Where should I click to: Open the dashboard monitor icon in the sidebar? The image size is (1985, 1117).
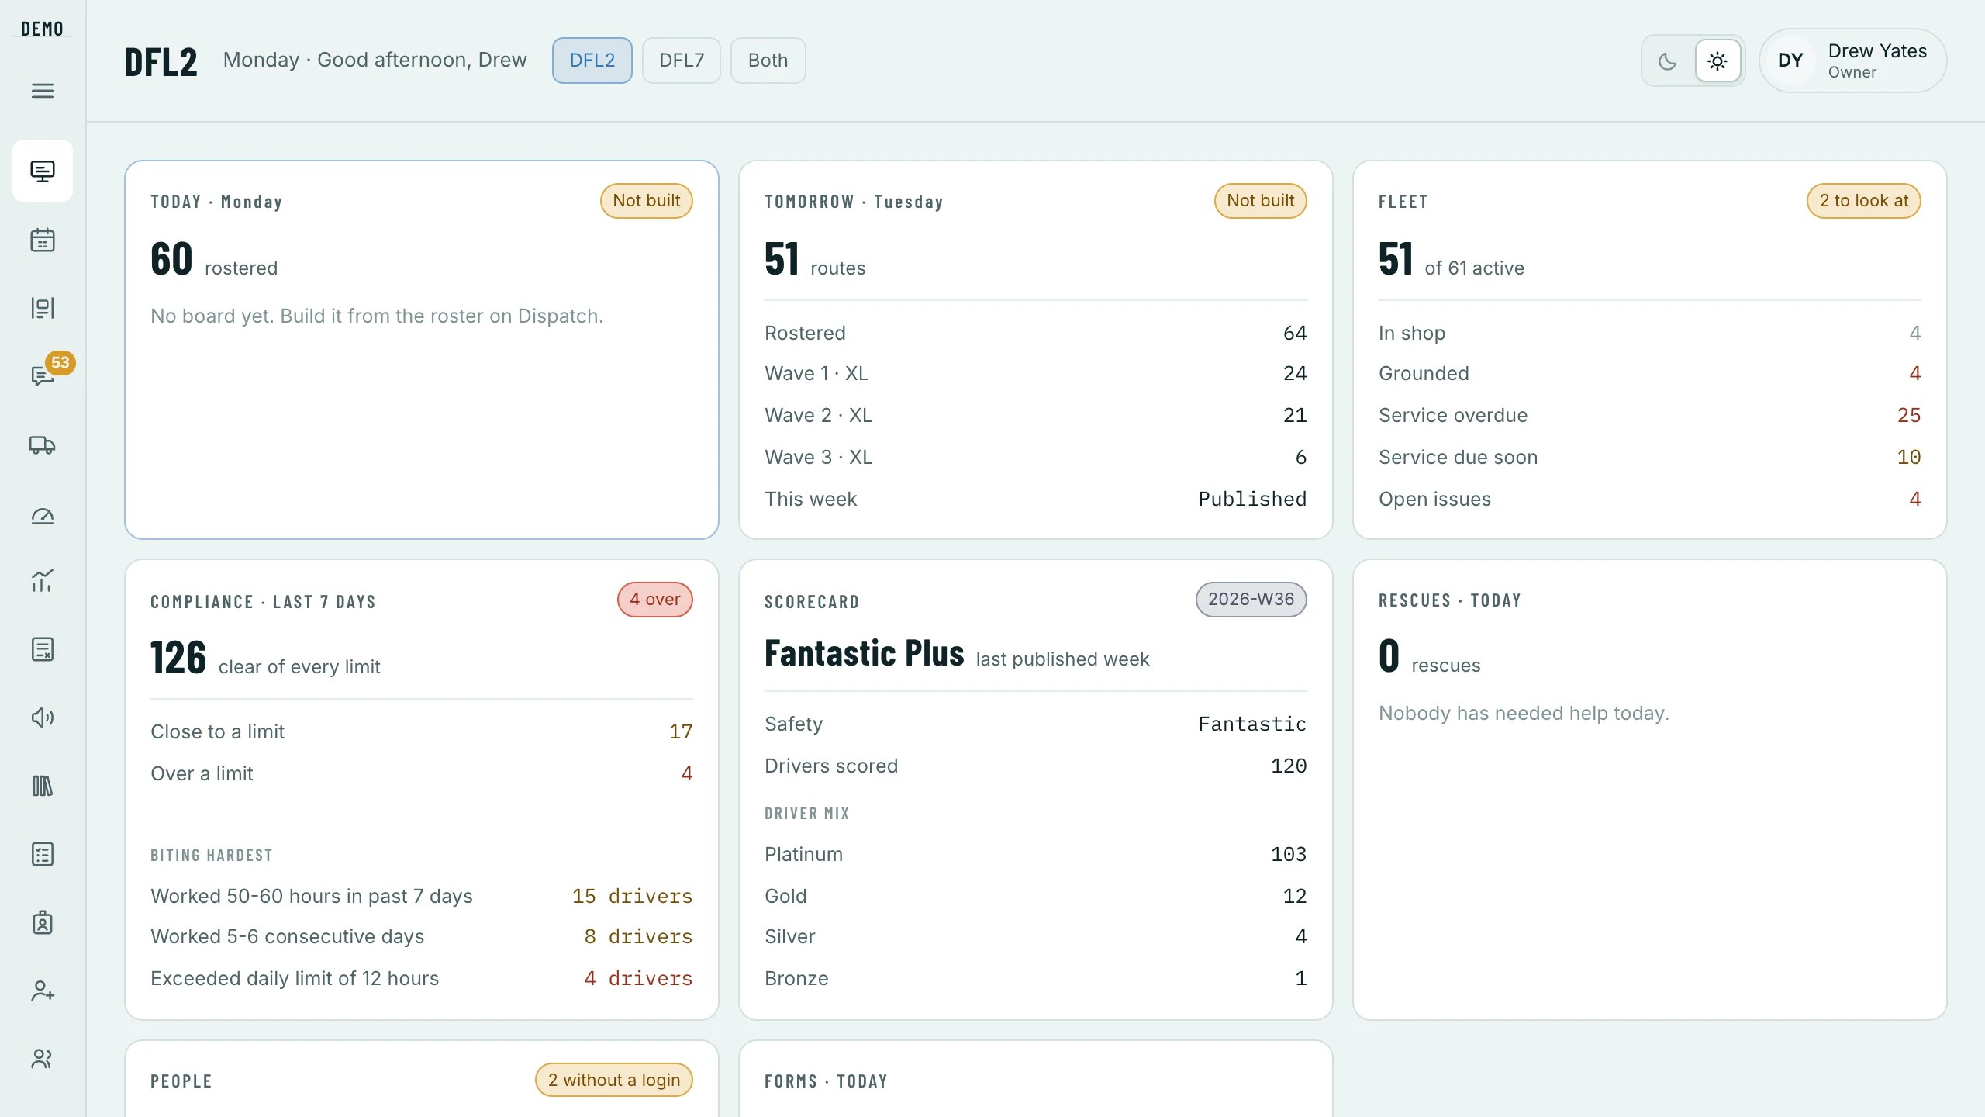pyautogui.click(x=43, y=171)
